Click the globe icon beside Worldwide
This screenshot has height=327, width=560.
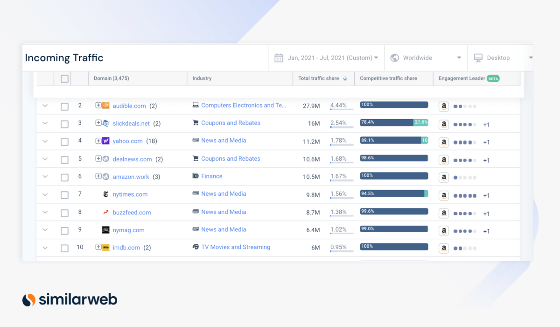click(394, 58)
